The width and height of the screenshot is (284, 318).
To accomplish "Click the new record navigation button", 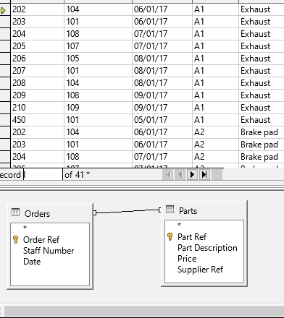I will (217, 175).
